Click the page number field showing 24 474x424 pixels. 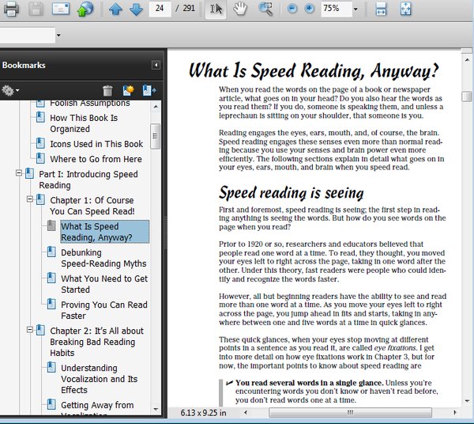[x=160, y=8]
